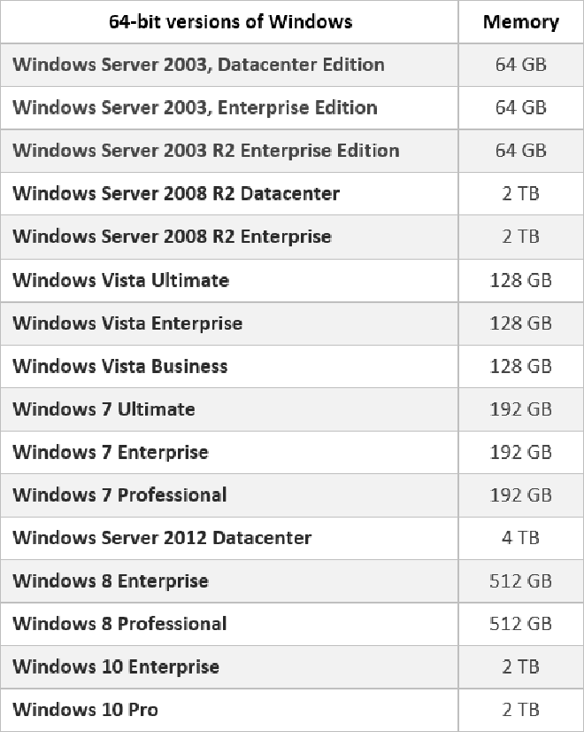Viewport: 584px width, 732px height.
Task: Select Windows Server 2003, Enterprise Edition cell
Action: pyautogui.click(x=196, y=108)
